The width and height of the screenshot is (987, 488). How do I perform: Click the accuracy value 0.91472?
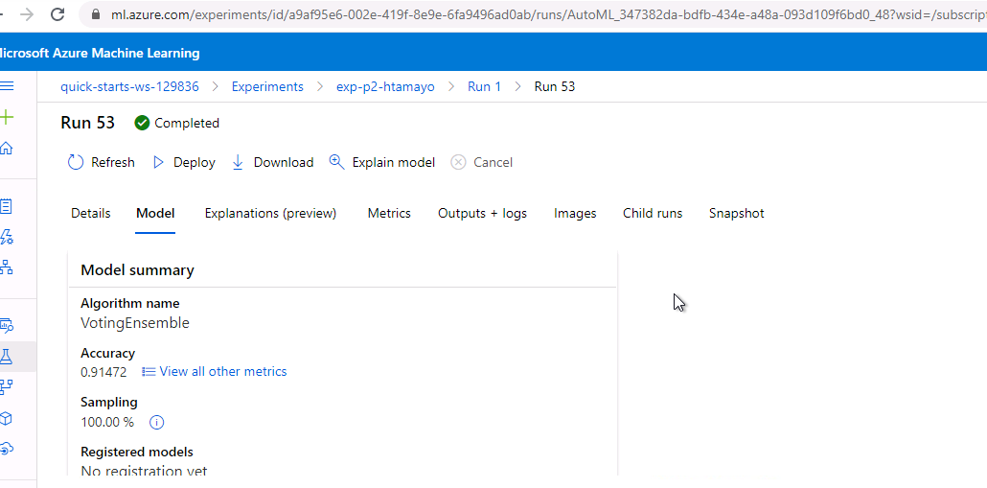click(103, 372)
